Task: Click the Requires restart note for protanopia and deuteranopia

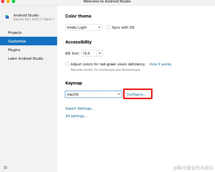Action: tap(106, 70)
